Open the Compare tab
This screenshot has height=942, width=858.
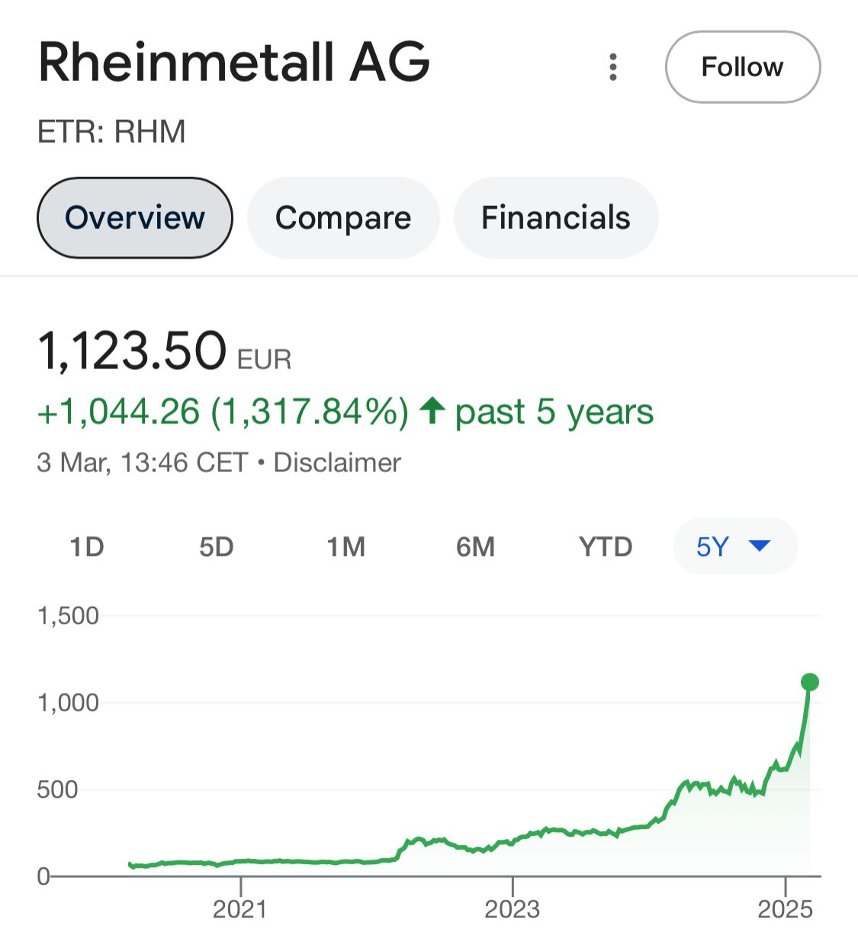[x=343, y=218]
